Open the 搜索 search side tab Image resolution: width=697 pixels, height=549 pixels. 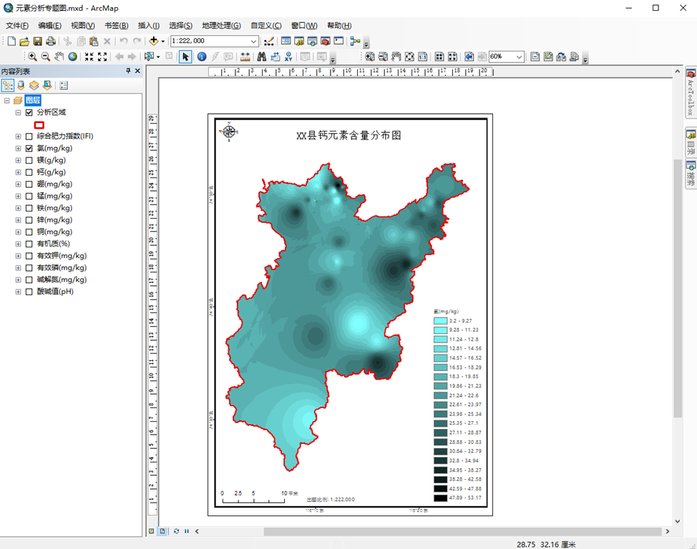(691, 174)
